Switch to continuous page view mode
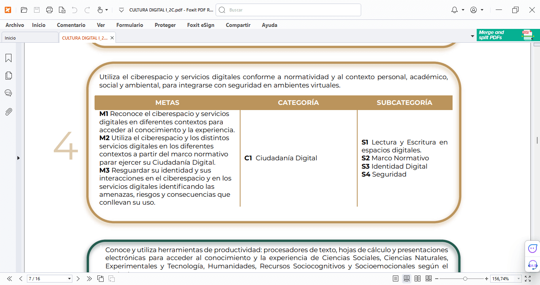The image size is (540, 285). pos(407,279)
